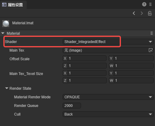Pick an image for Main Tex
The width and height of the screenshot is (155, 126).
151,50
